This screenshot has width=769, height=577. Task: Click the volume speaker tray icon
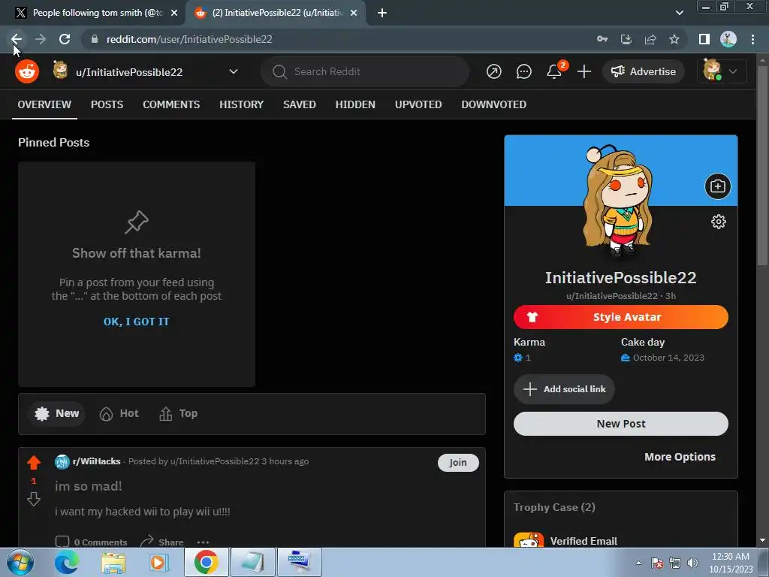[x=692, y=563]
